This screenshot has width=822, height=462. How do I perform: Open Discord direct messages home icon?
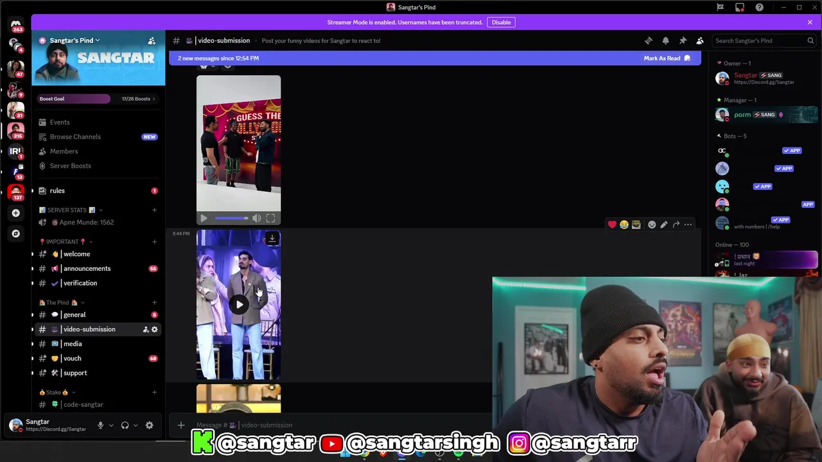point(16,24)
